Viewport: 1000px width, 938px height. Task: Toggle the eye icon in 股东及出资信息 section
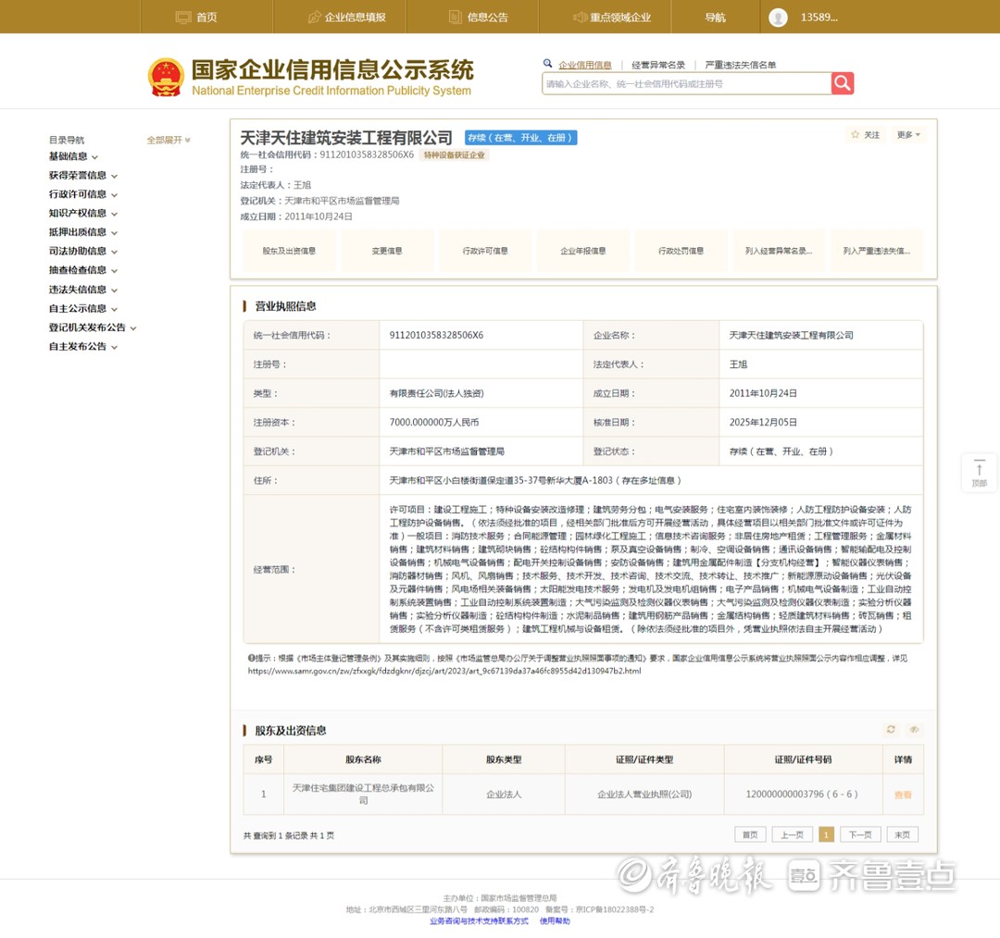point(914,729)
